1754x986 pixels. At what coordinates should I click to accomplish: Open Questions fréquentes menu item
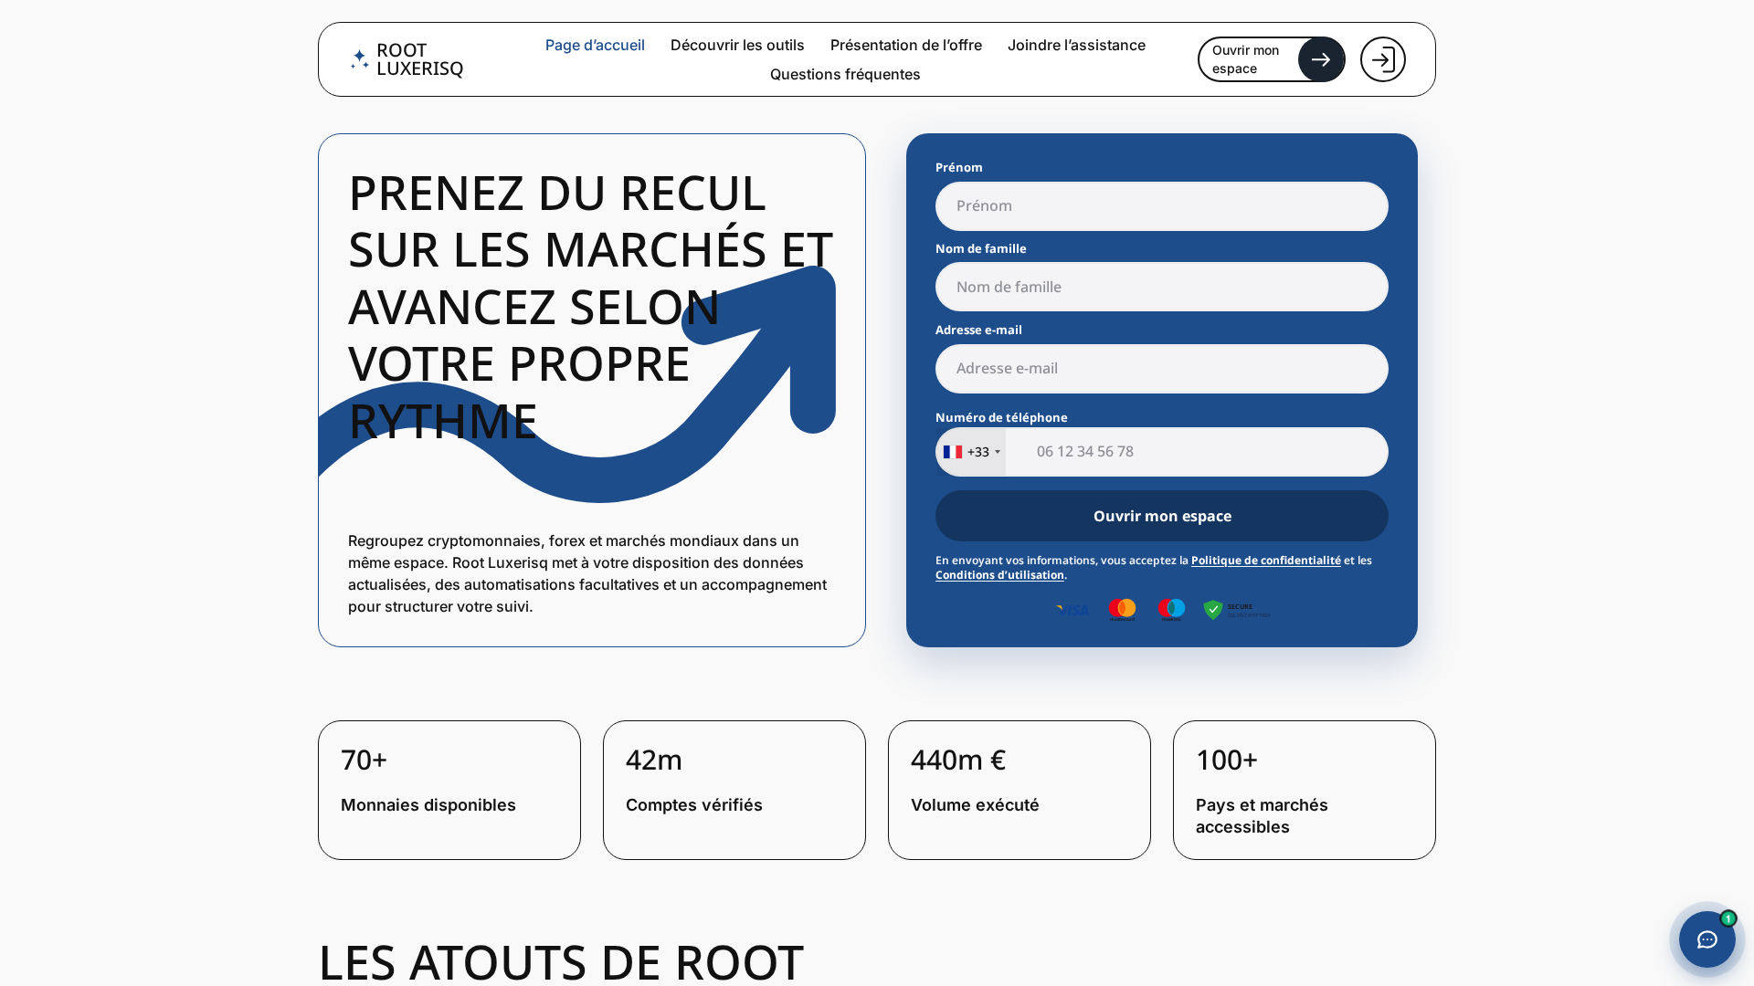point(845,74)
